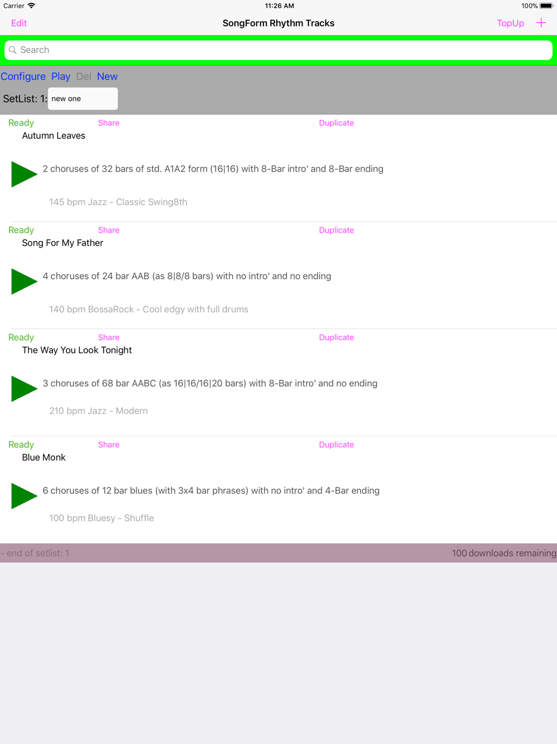The image size is (557, 744).
Task: Click '2 choruses of 32 bars' description
Action: coord(213,169)
